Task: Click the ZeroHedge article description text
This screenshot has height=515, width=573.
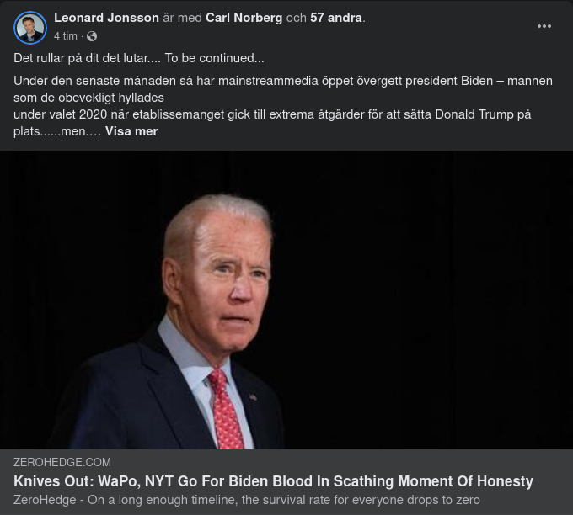Action: click(246, 500)
